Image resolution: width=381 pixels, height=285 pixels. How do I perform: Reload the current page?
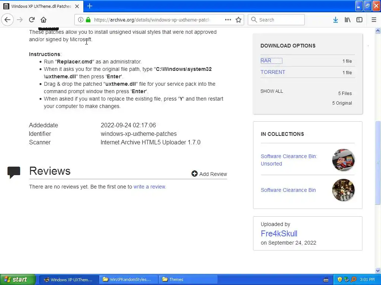coord(32,20)
